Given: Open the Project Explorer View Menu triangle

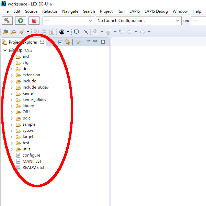Looking at the screenshot, I should click(88, 41).
